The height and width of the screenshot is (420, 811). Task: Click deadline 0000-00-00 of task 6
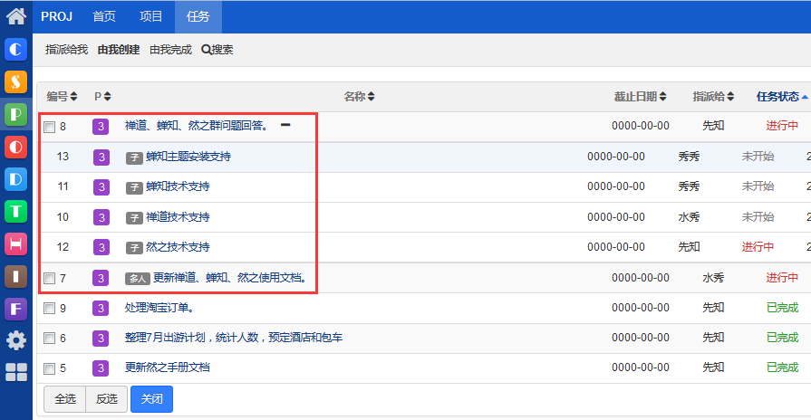tap(641, 338)
